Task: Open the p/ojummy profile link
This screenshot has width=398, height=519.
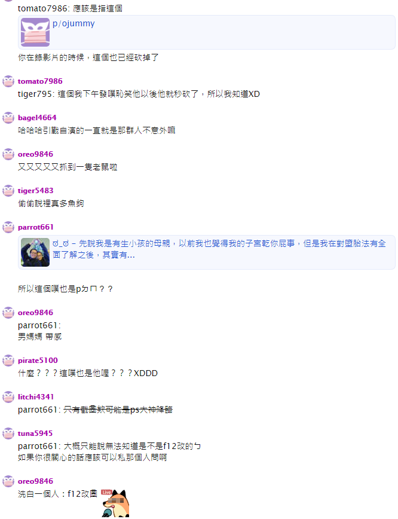Action: [x=74, y=23]
